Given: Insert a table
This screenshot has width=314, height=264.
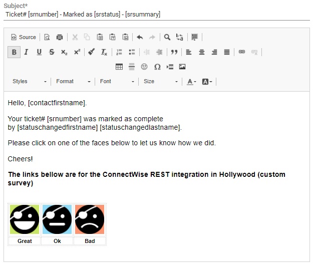Looking at the screenshot, I should (x=119, y=67).
